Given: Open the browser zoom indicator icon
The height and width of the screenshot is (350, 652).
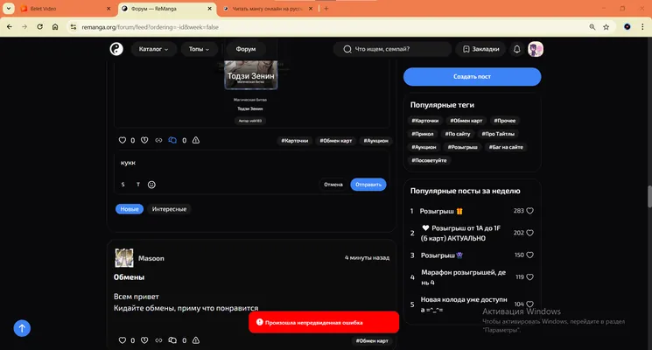Looking at the screenshot, I should point(592,27).
